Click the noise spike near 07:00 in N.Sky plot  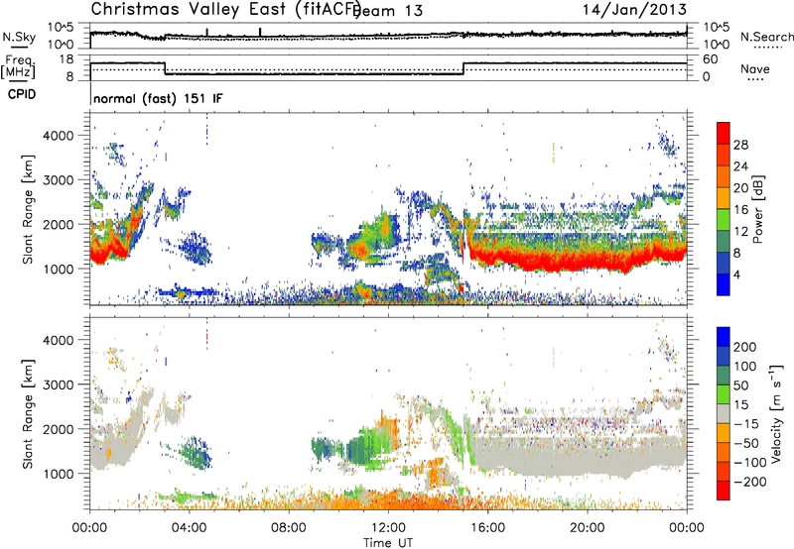pyautogui.click(x=260, y=32)
